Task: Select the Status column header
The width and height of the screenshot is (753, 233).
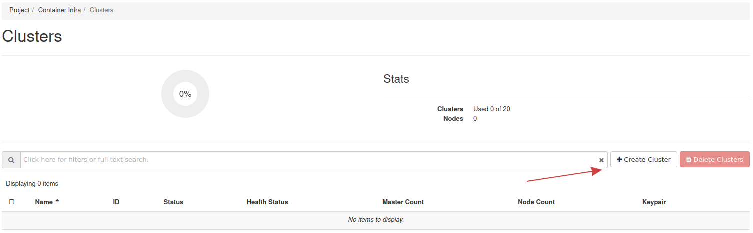Action: tap(173, 202)
